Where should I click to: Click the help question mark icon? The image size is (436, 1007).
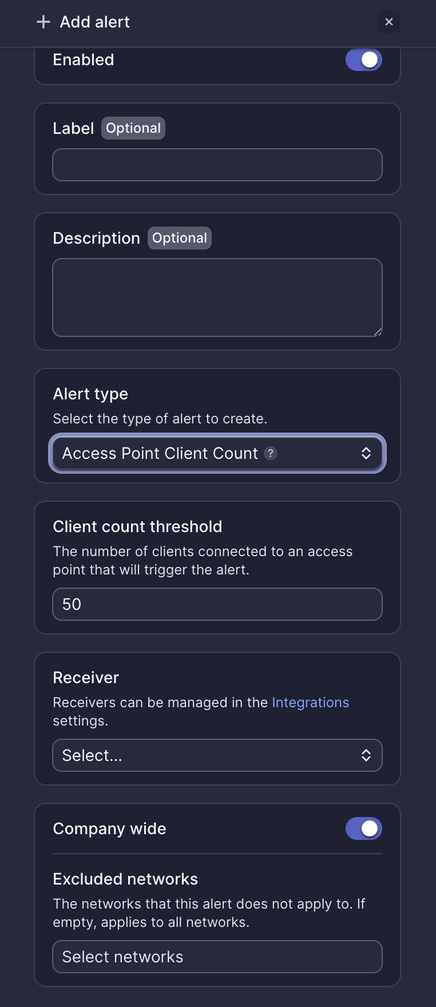pyautogui.click(x=271, y=453)
